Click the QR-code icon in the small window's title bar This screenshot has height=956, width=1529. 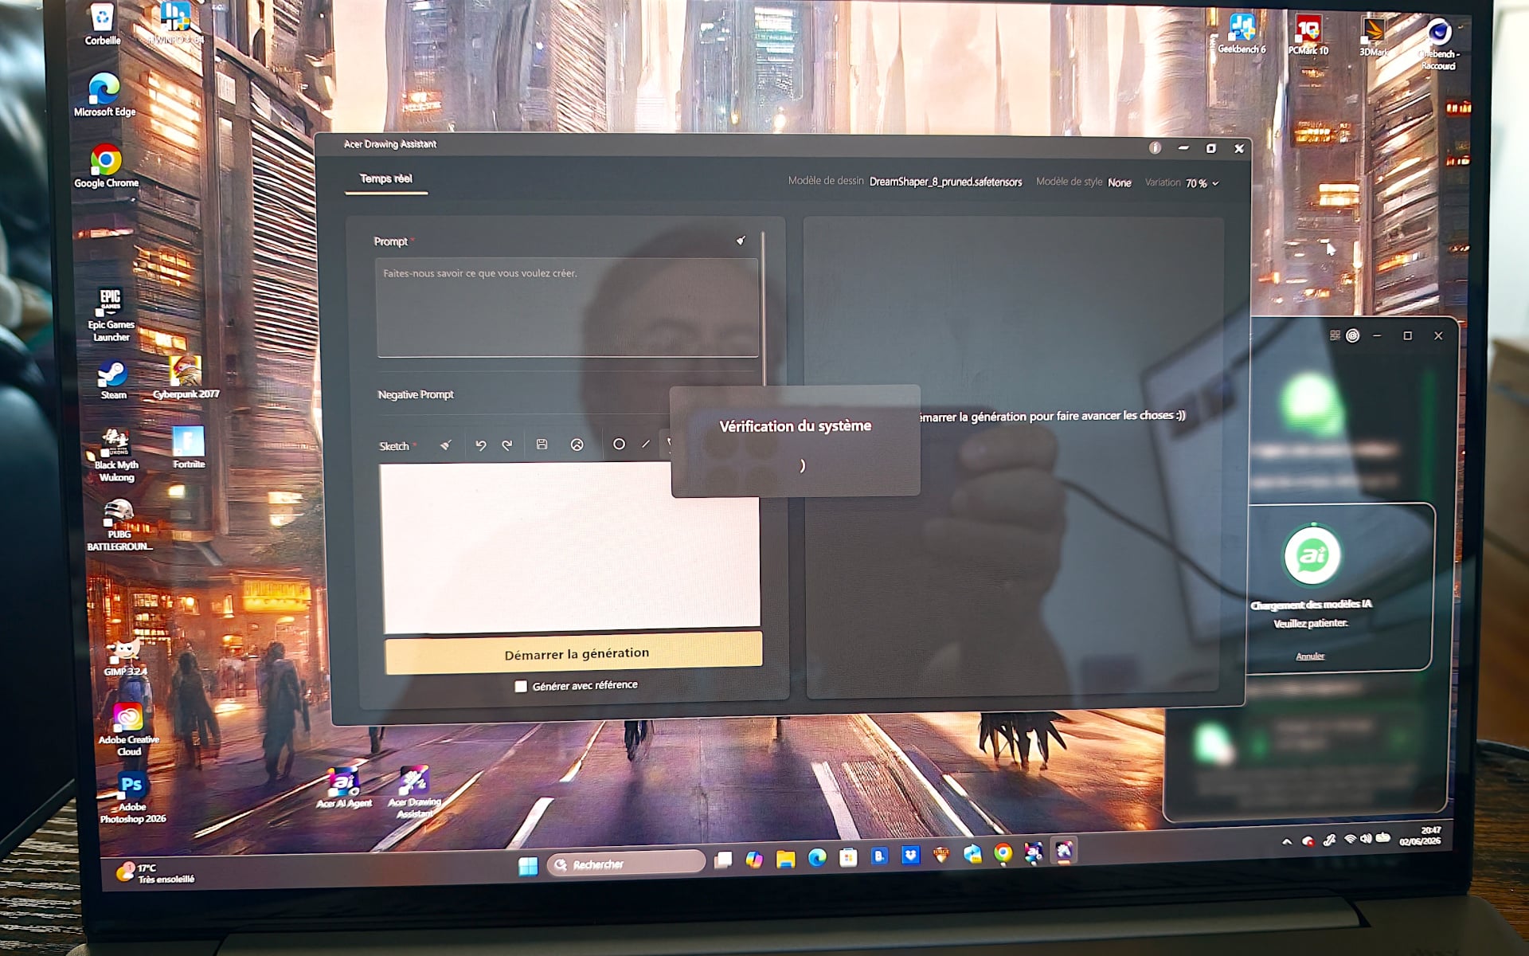point(1335,335)
